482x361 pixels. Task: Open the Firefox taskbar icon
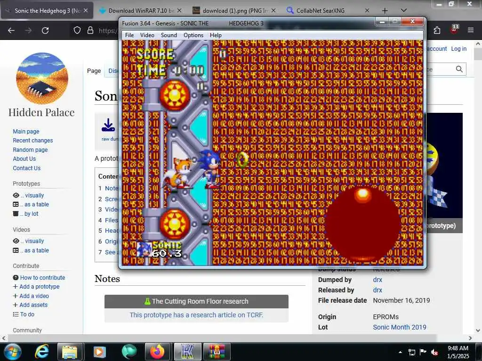157,352
